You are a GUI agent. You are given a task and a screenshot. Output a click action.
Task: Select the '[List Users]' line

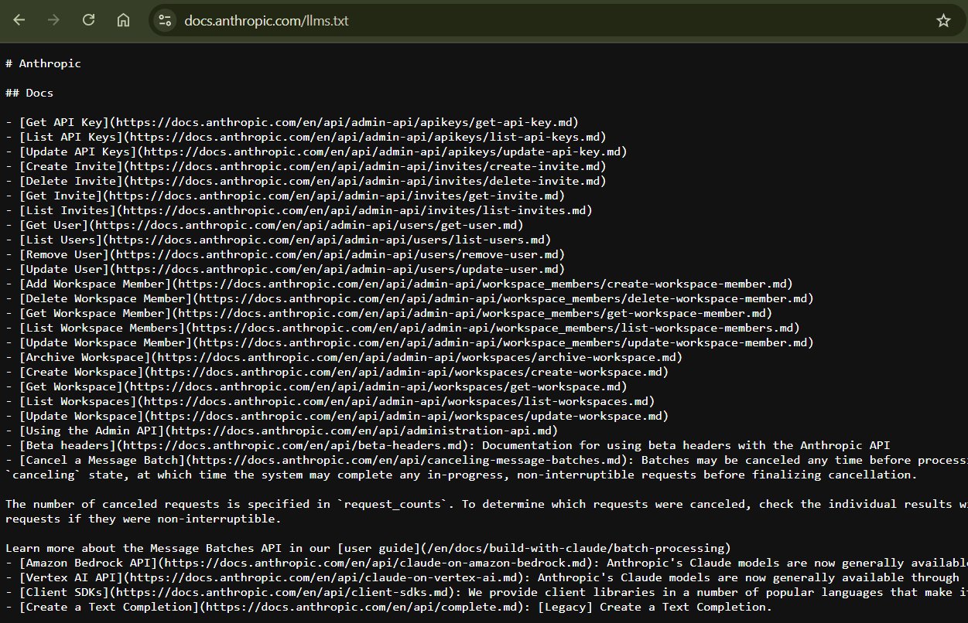point(279,240)
